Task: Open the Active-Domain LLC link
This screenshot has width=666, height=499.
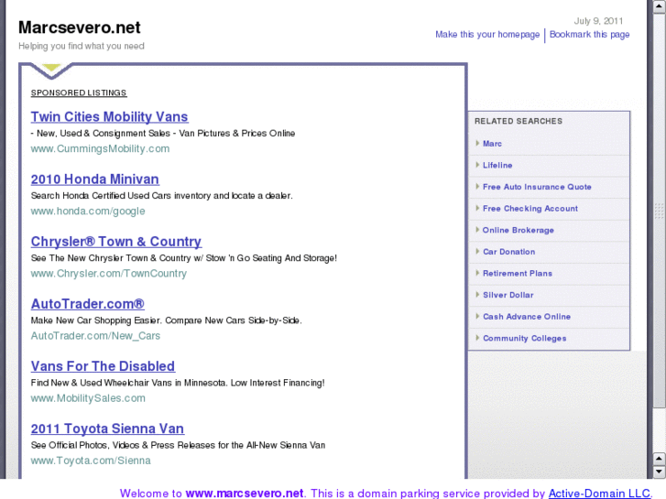Action: point(599,494)
